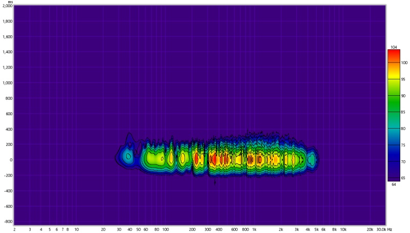Click the "1k" frequency axis label

pyautogui.click(x=254, y=229)
